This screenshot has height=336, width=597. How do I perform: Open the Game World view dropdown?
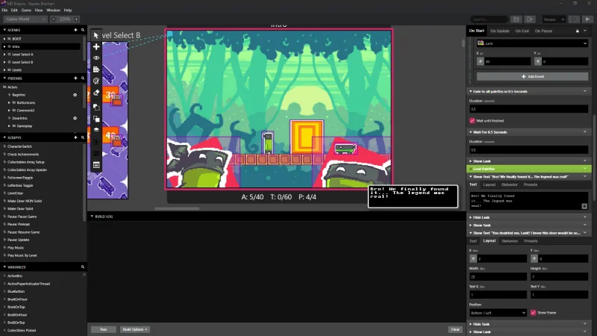click(27, 19)
